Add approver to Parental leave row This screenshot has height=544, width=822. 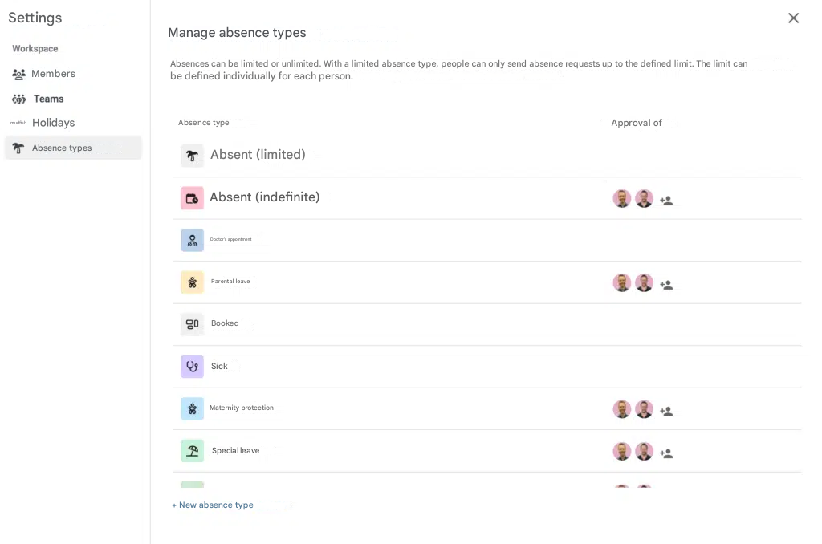click(x=666, y=285)
